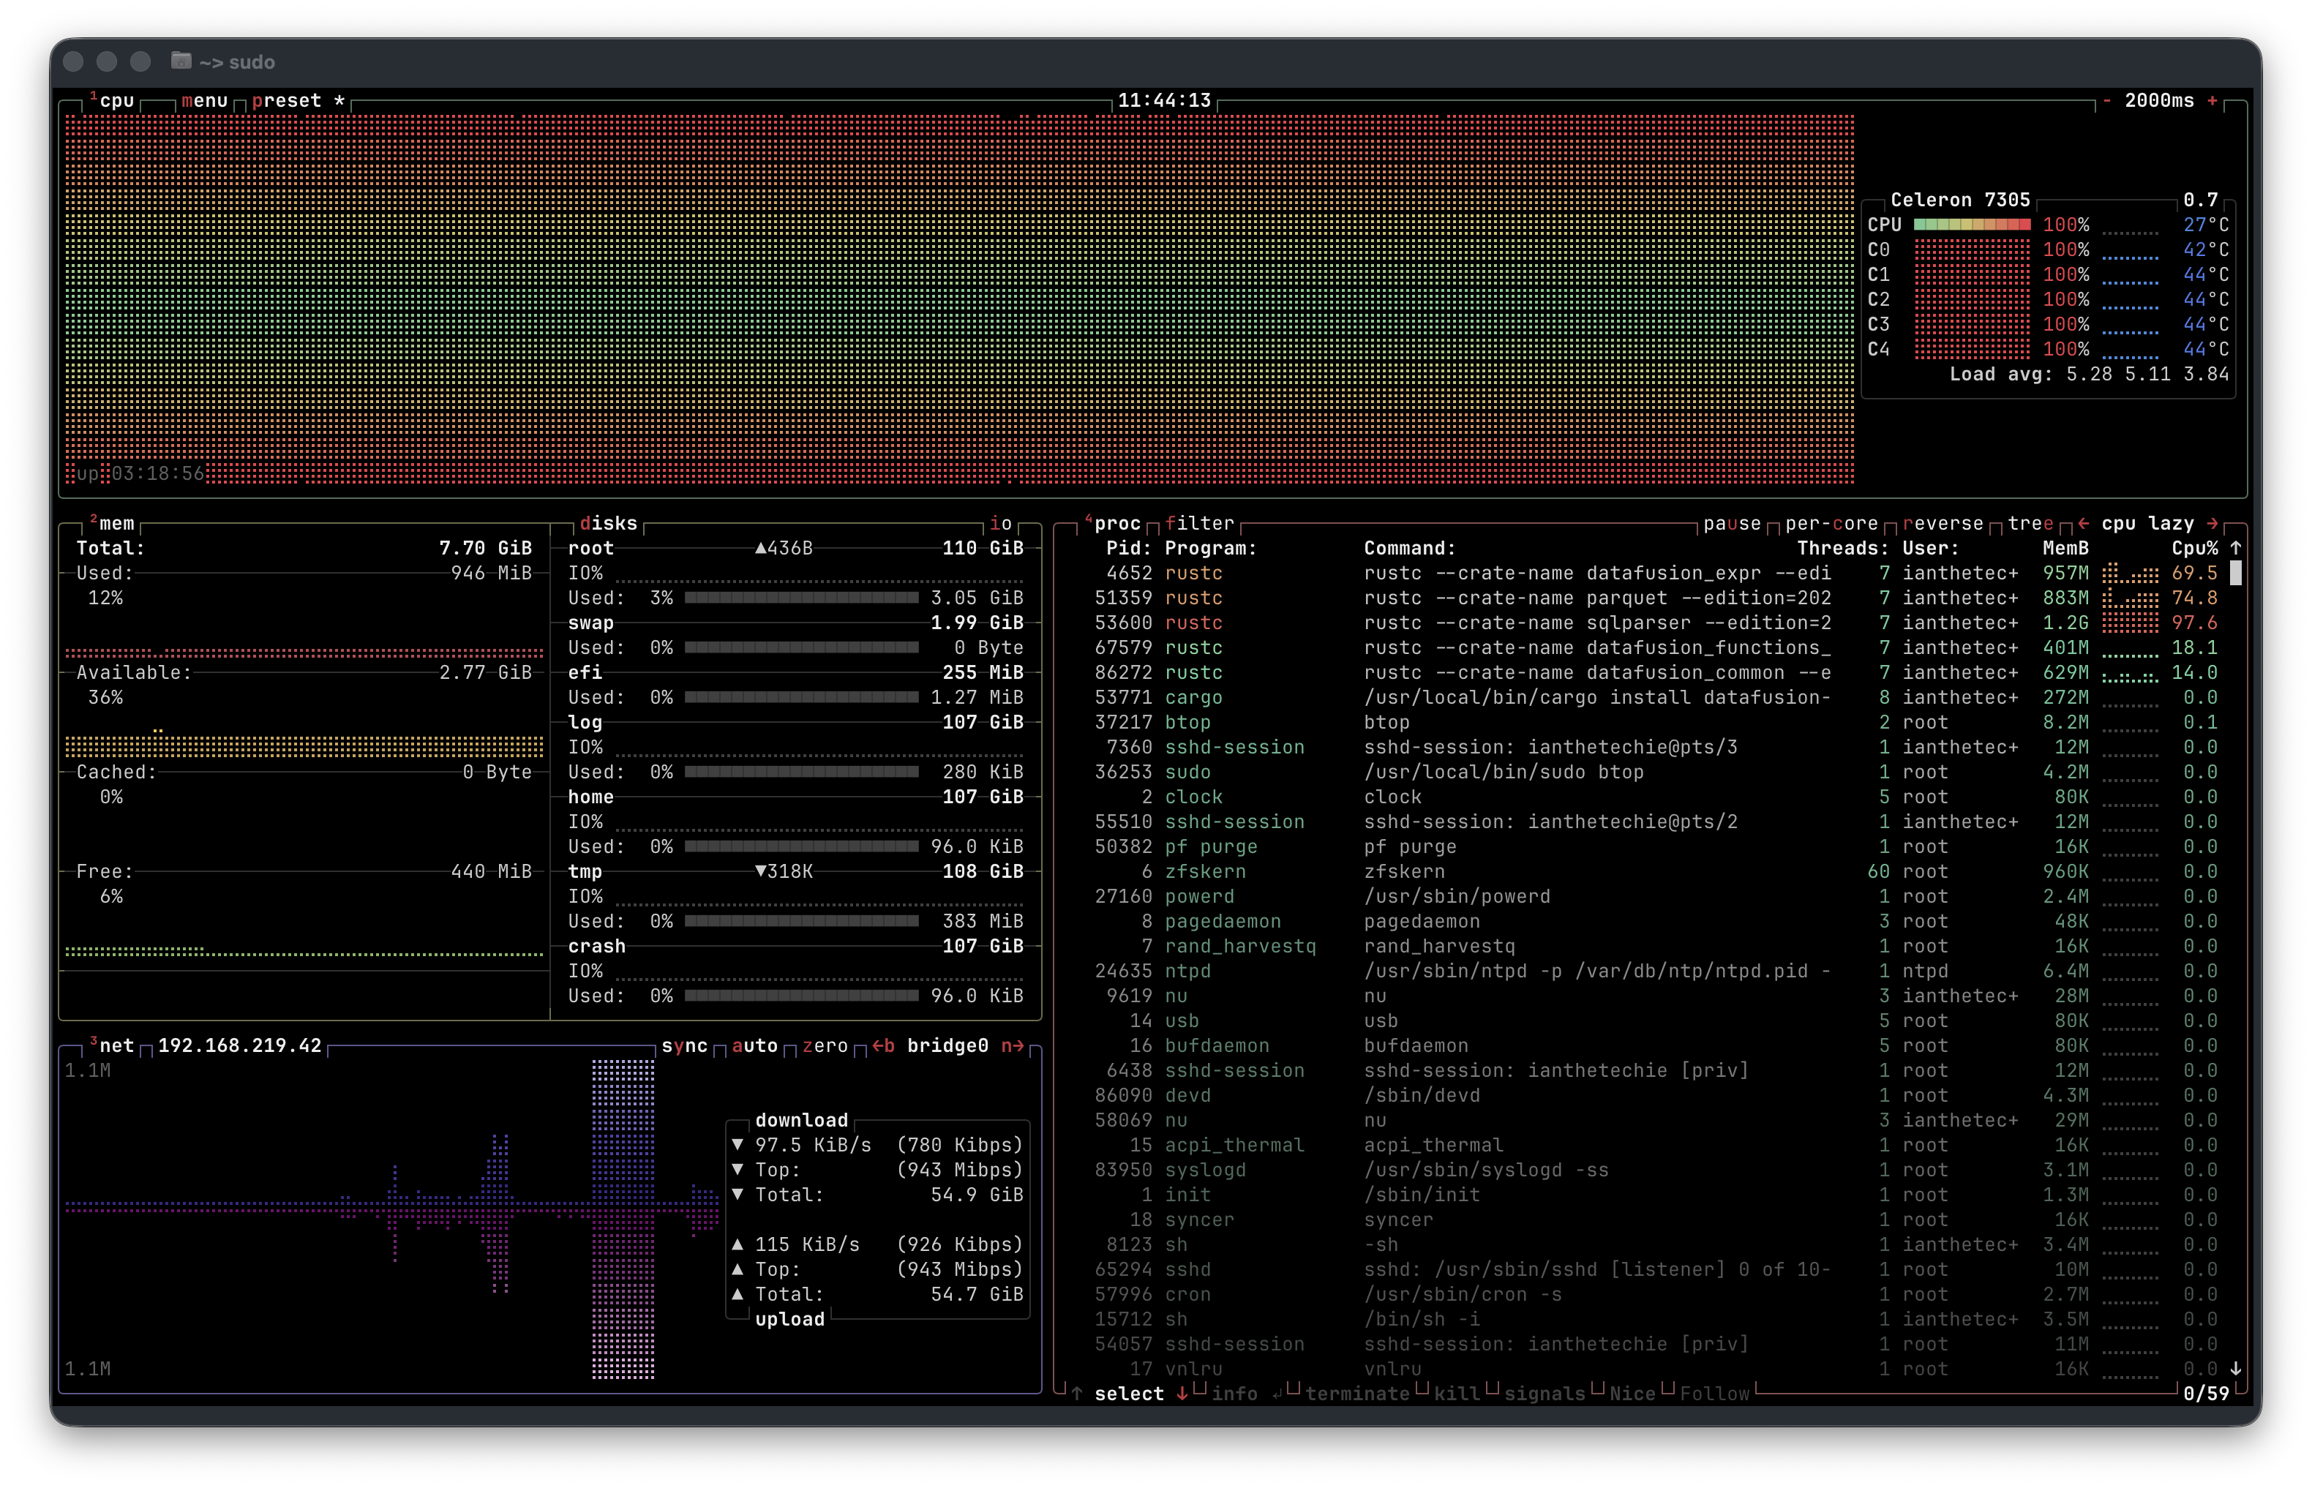Switch to previous network interface arrow
The image size is (2312, 1488).
pos(883,1045)
